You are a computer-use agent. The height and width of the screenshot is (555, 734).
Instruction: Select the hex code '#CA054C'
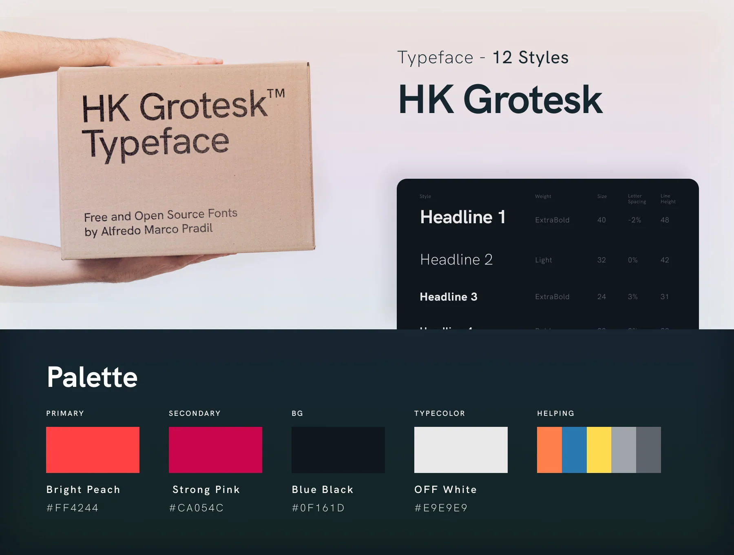pos(197,508)
